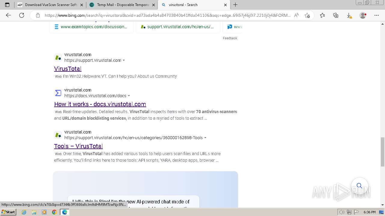Click the address bar URL field
This screenshot has width=385, height=216.
(x=168, y=15)
